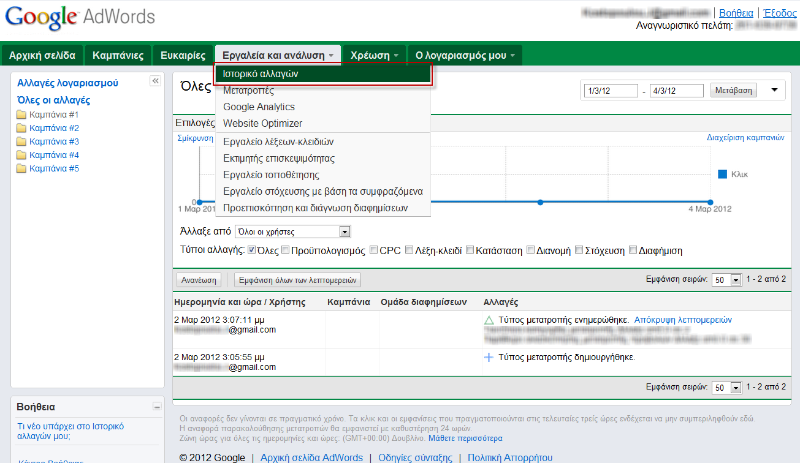This screenshot has height=463, width=800.
Task: Go to the Αρχική σελίδα tab
Action: 42,55
